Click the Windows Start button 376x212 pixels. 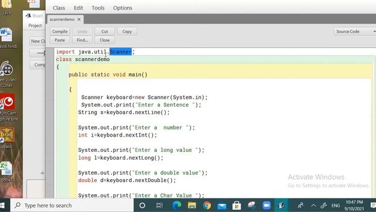3,206
